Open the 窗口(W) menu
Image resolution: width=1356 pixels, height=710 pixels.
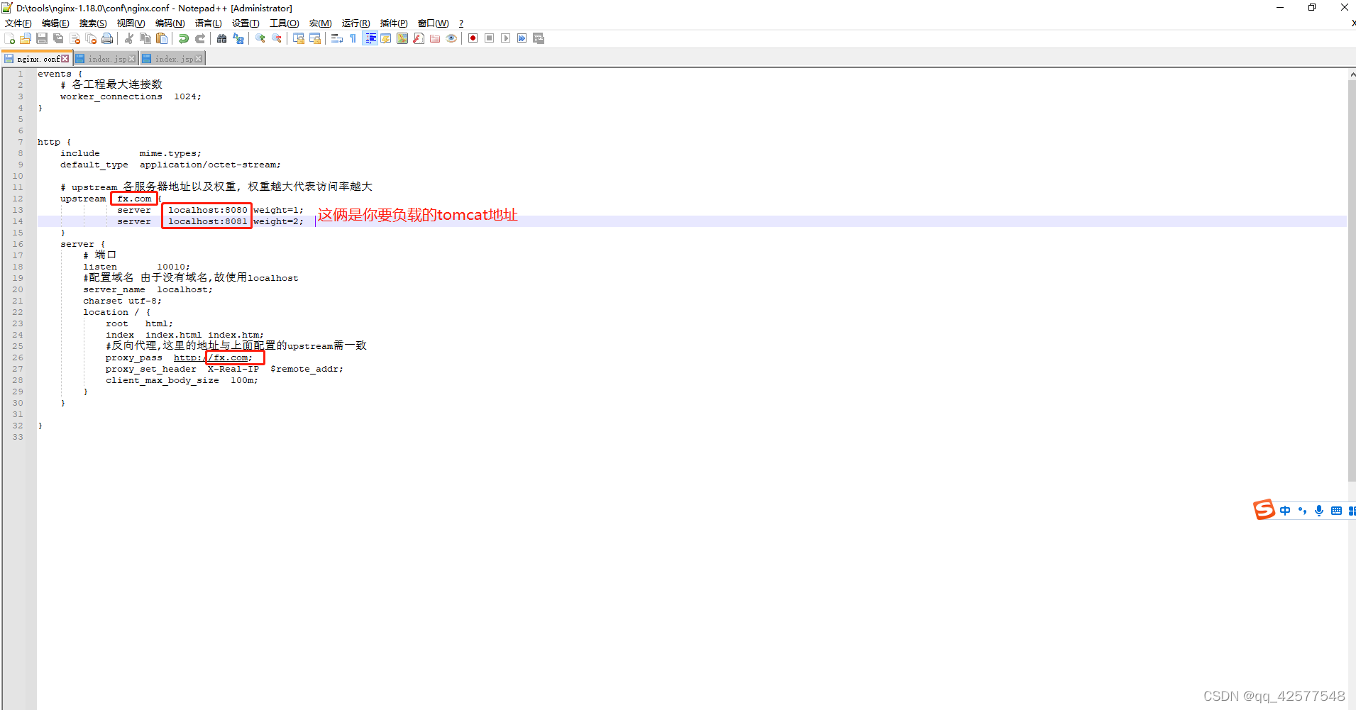[433, 23]
